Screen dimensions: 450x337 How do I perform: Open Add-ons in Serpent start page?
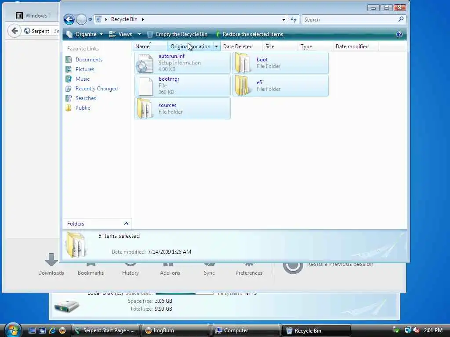coord(170,269)
